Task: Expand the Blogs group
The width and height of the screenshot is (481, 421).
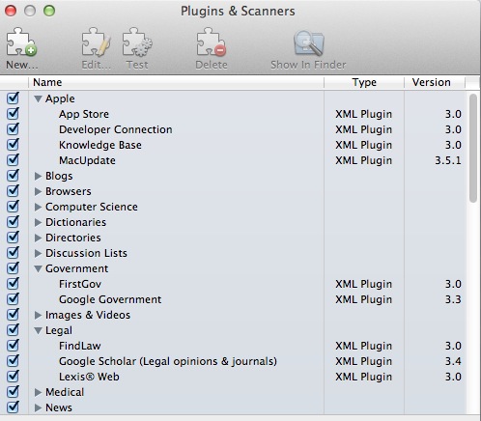Action: coord(38,176)
